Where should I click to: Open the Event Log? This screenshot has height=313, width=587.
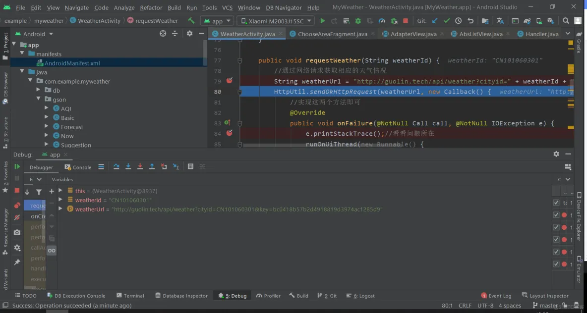(496, 296)
